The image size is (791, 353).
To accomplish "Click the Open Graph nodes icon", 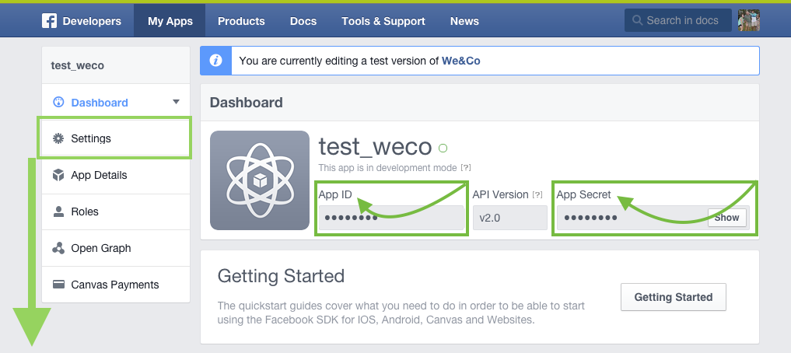I will coord(58,248).
